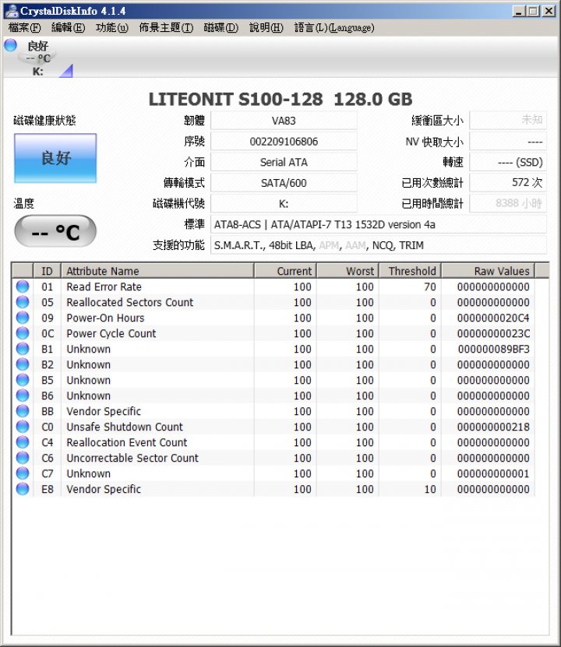Image resolution: width=561 pixels, height=647 pixels.
Task: Open the 佈景主題(T) theme menu
Action: (x=166, y=28)
